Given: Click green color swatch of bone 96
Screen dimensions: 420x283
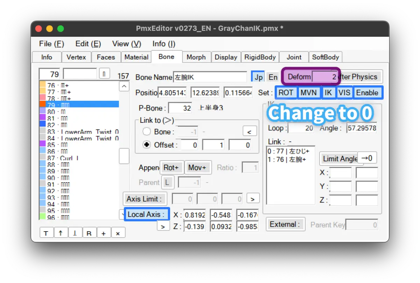Looking at the screenshot, I should point(43,217).
